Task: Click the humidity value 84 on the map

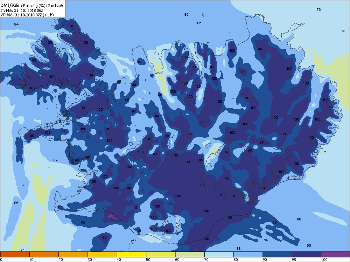Action: coord(16,24)
